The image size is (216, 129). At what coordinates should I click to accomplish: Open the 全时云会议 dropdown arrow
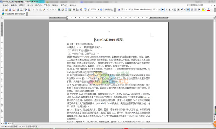click(25, 14)
